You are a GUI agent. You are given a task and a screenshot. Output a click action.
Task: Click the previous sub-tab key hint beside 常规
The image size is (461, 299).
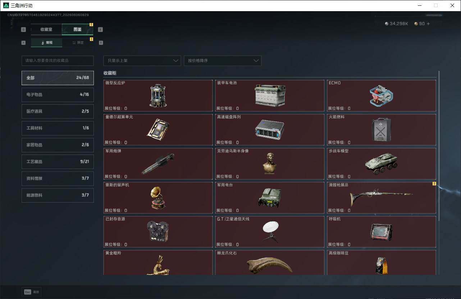coord(23,42)
